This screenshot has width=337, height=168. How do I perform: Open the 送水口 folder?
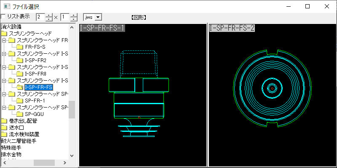pyautogui.click(x=17, y=128)
